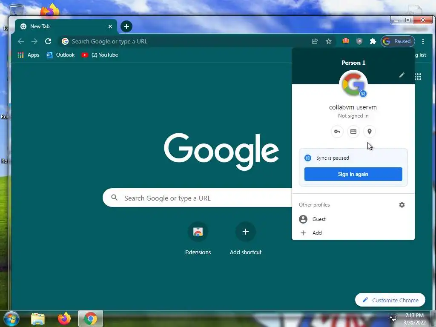Viewport: 436px width, 327px height.
Task: Click the network icon in system tray
Action: click(x=393, y=318)
